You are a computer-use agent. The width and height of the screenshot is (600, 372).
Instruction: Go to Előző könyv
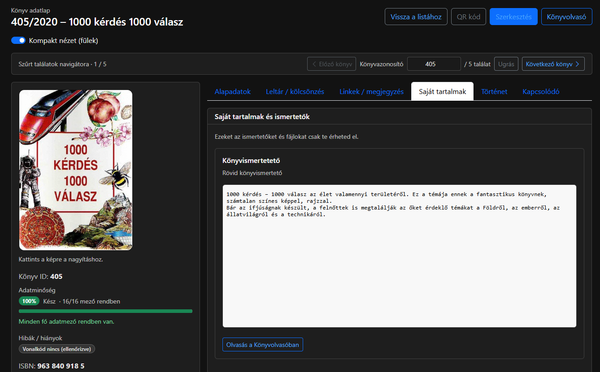pos(332,64)
